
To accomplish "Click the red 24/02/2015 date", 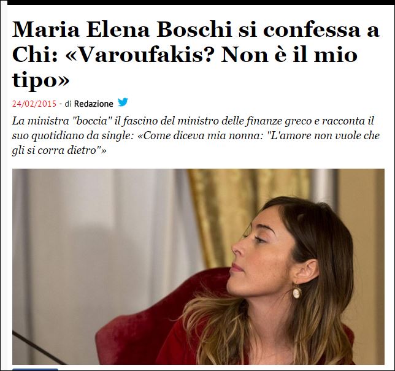I will pyautogui.click(x=34, y=104).
